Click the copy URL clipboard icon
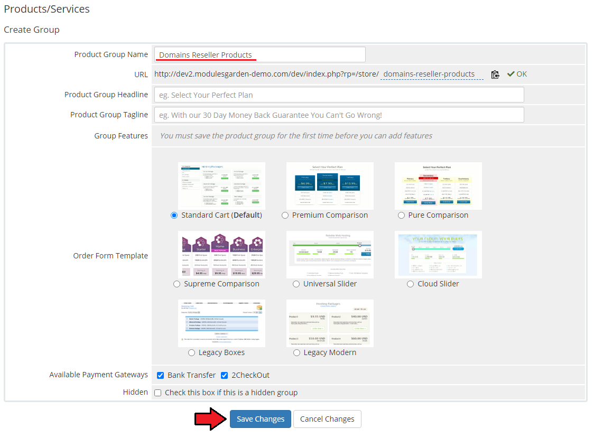 click(495, 74)
